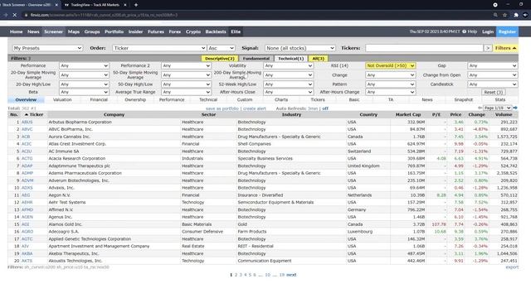The image size is (531, 298).
Task: Open Help in the top bar
Action: click(x=470, y=31)
